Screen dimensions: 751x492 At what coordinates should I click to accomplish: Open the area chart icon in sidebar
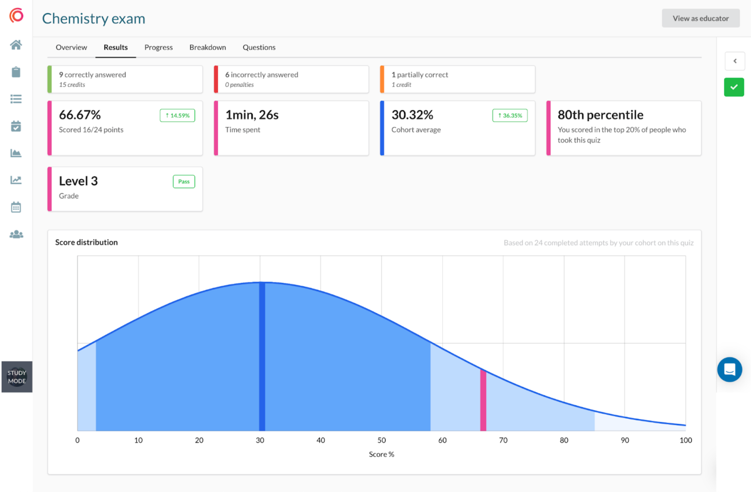tap(16, 153)
